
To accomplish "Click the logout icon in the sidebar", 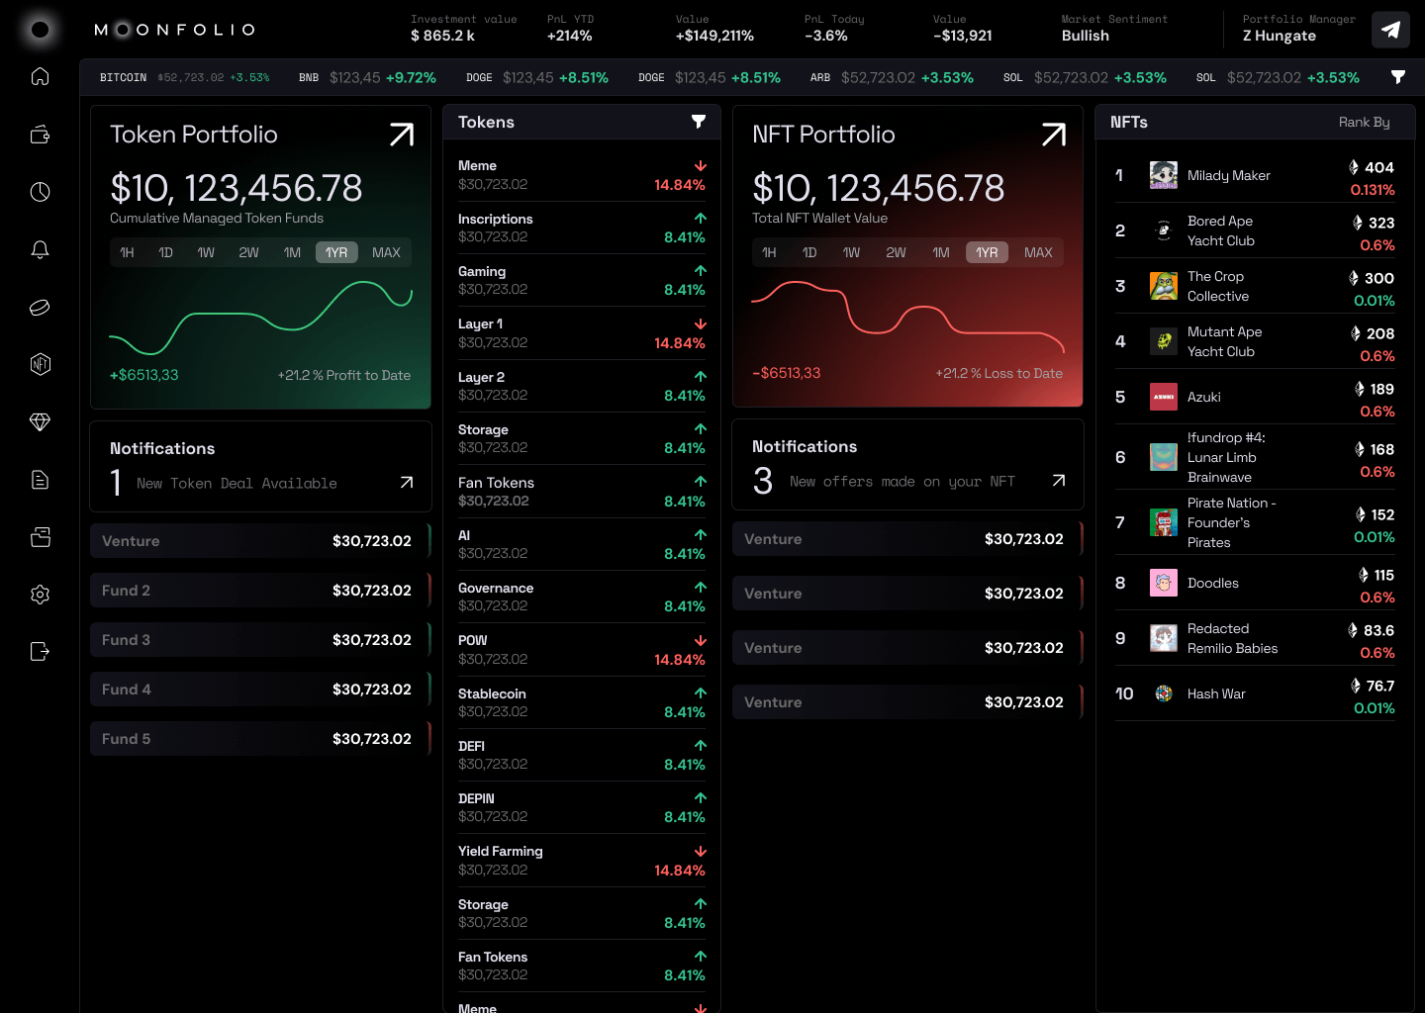I will click(40, 651).
